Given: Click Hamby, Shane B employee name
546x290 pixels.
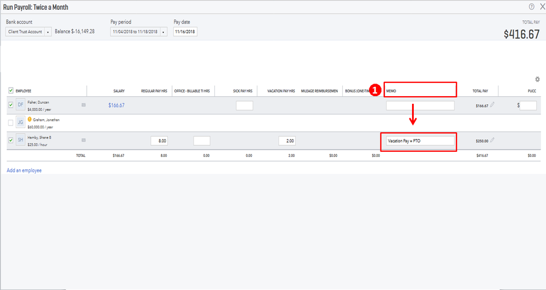Looking at the screenshot, I should pyautogui.click(x=39, y=138).
